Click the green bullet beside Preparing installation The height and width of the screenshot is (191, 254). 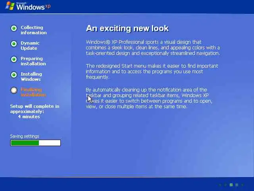click(x=14, y=59)
